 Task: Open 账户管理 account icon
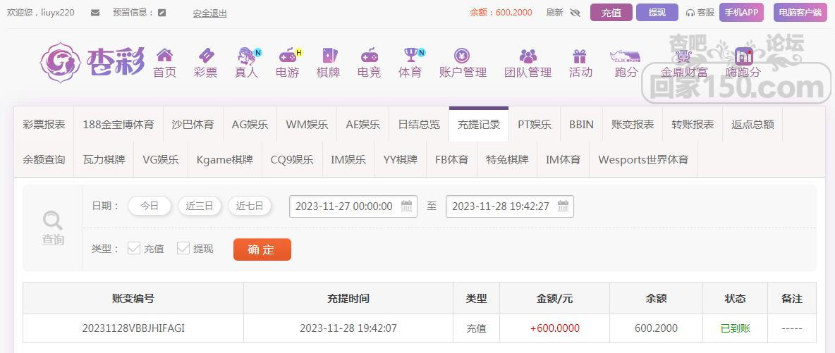[x=462, y=56]
